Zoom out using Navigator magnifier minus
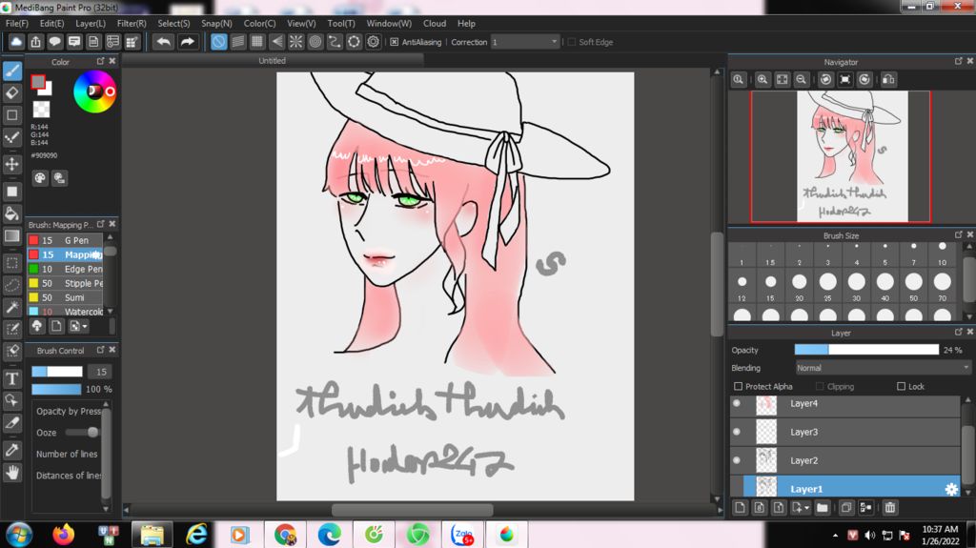 [801, 79]
